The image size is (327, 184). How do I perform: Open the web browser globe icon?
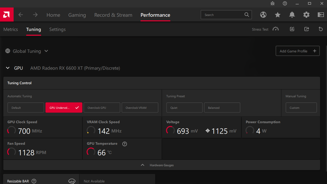(263, 15)
